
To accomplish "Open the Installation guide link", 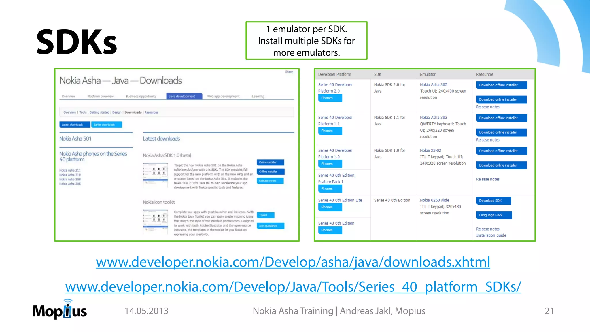I will pos(491,235).
